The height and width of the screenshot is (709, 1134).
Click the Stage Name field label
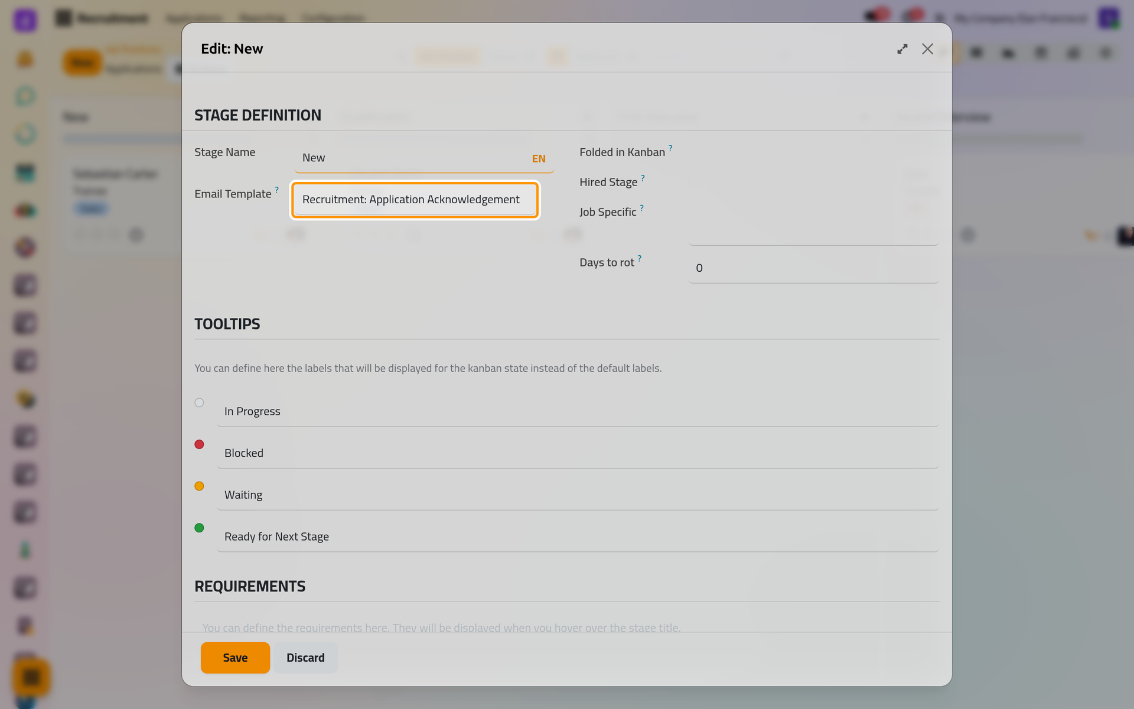point(225,152)
